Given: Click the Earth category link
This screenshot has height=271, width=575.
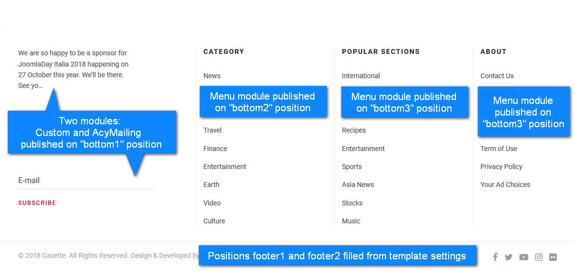Looking at the screenshot, I should tap(211, 185).
